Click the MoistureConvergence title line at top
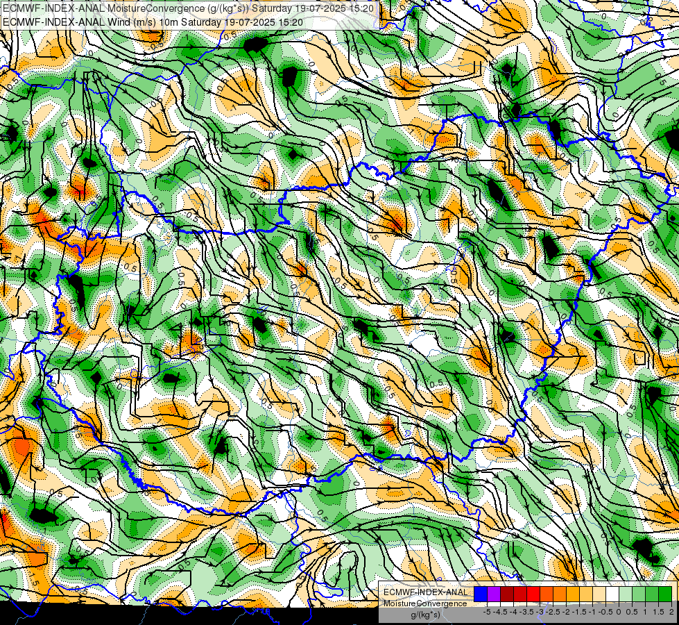This screenshot has height=625, width=679. click(188, 8)
